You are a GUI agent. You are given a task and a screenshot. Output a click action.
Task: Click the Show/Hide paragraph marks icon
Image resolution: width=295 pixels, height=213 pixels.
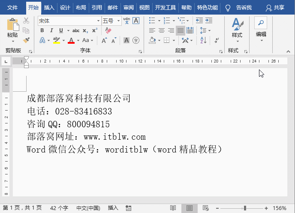(x=217, y=40)
